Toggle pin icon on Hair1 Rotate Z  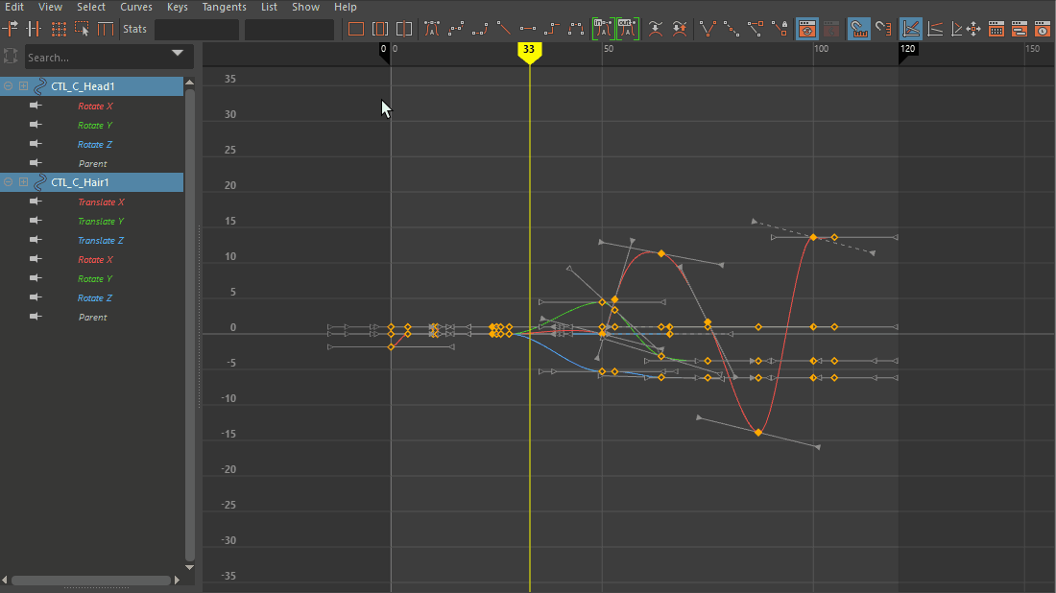(36, 297)
